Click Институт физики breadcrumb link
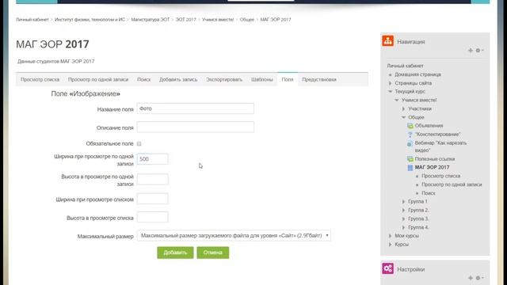This screenshot has width=507, height=285. point(90,20)
